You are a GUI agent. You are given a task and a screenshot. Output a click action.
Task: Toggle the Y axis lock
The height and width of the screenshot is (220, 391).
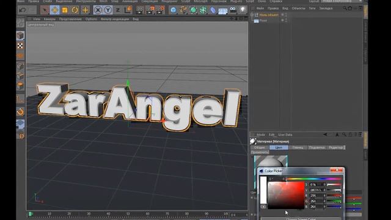click(x=108, y=10)
